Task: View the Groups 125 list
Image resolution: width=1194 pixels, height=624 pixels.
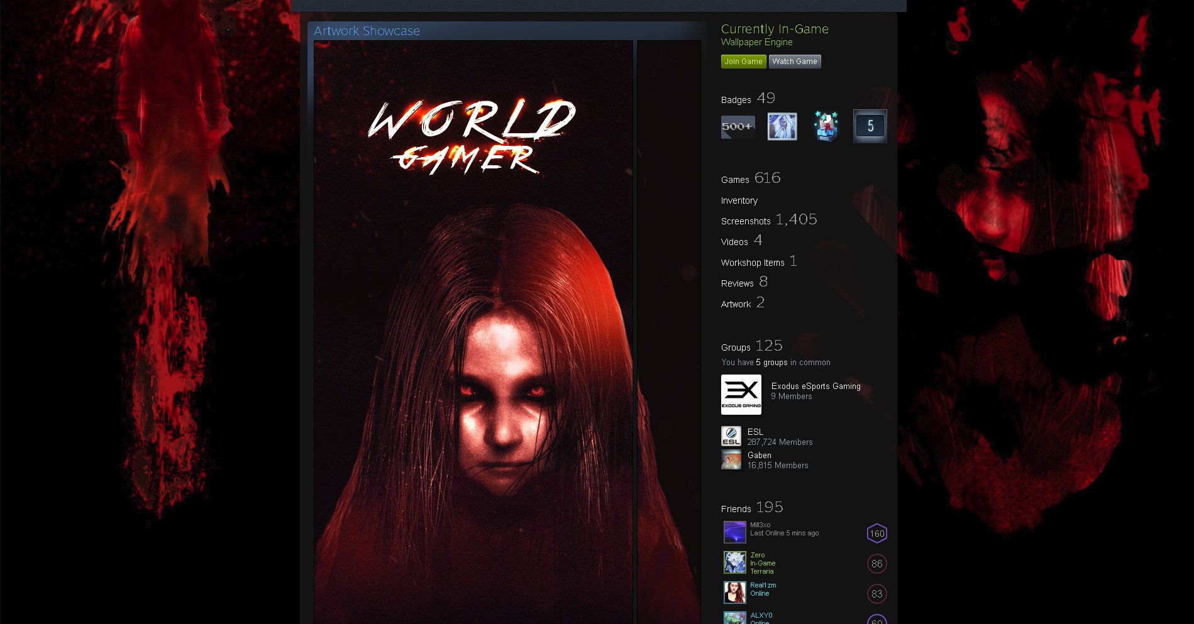Action: pyautogui.click(x=752, y=346)
